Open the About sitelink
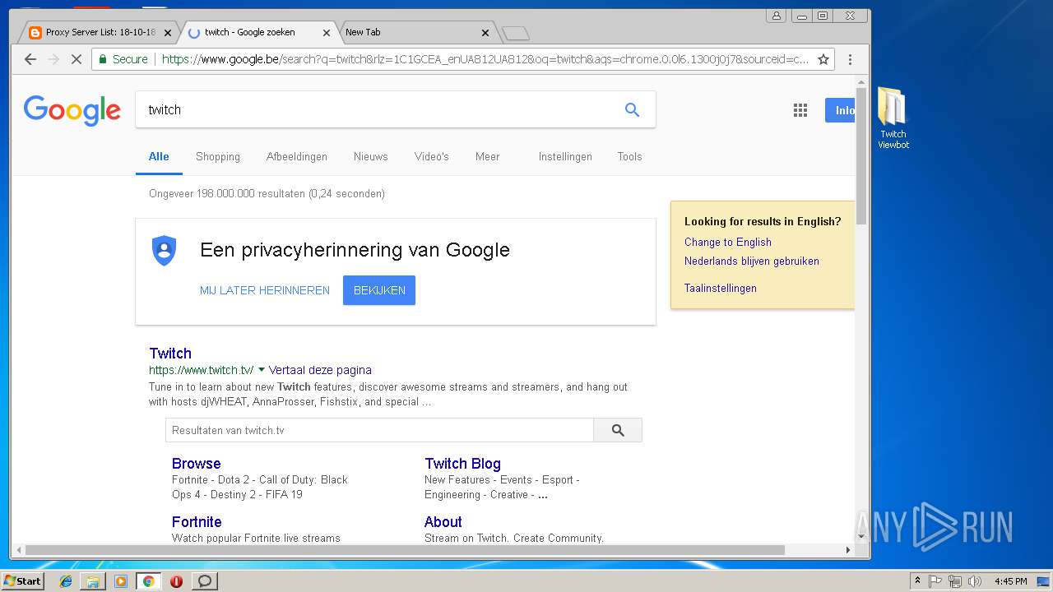The height and width of the screenshot is (592, 1053). 443,522
